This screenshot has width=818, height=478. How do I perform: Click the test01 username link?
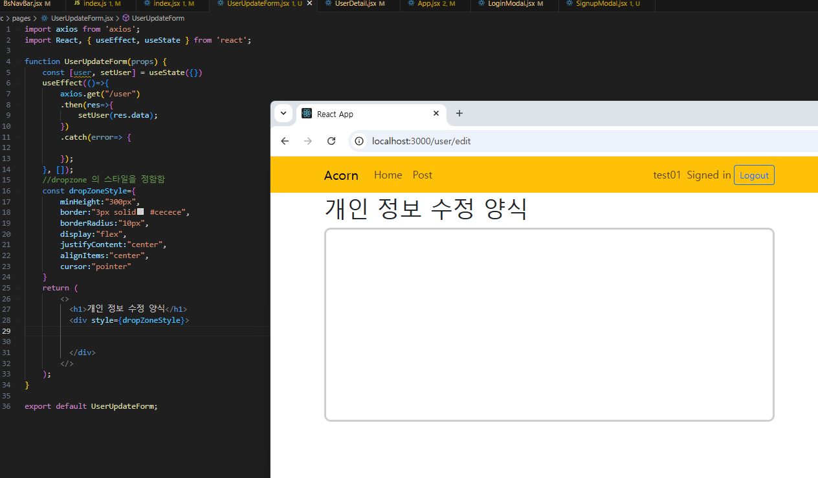(x=667, y=175)
